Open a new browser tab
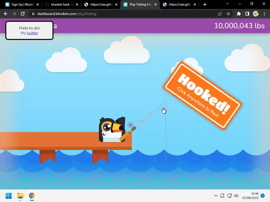The image size is (270, 202). [205, 4]
